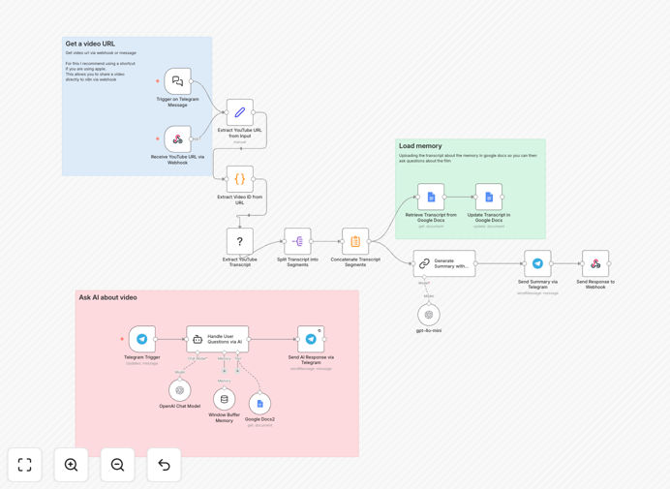This screenshot has width=670, height=489.
Task: Open the Send Response to Webhook node
Action: pyautogui.click(x=595, y=263)
